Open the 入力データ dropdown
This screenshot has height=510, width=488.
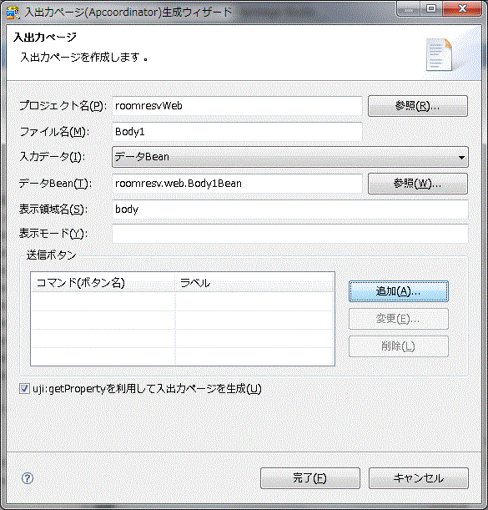click(290, 157)
